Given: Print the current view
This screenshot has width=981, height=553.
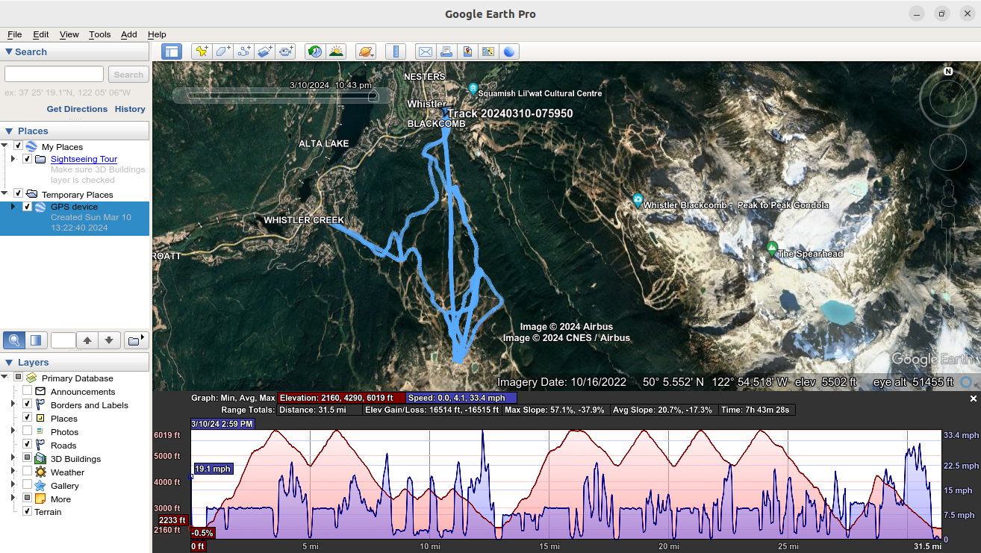Looking at the screenshot, I should 446,51.
